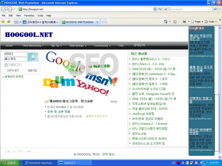This screenshot has height=166, width=222.
Task: Click the 회원가입 sign-up button
Action: [32, 70]
